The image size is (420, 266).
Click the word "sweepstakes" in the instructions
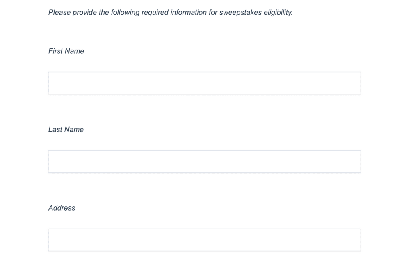point(240,13)
